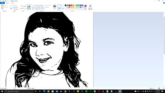Viewport: 165px width, 93px height.
Task: Open Paint Help question mark icon
Action: [x=164, y=3]
